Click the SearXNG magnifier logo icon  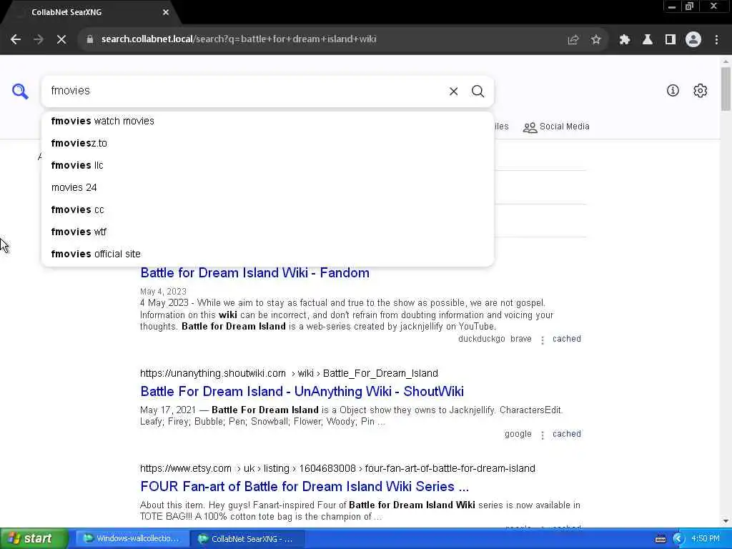pyautogui.click(x=20, y=91)
